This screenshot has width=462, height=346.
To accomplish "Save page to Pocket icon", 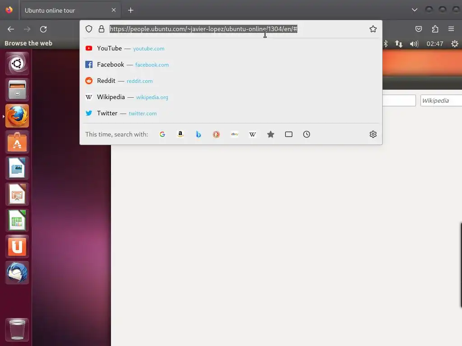I will (418, 29).
